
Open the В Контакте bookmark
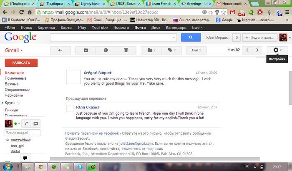pyautogui.click(x=21, y=20)
